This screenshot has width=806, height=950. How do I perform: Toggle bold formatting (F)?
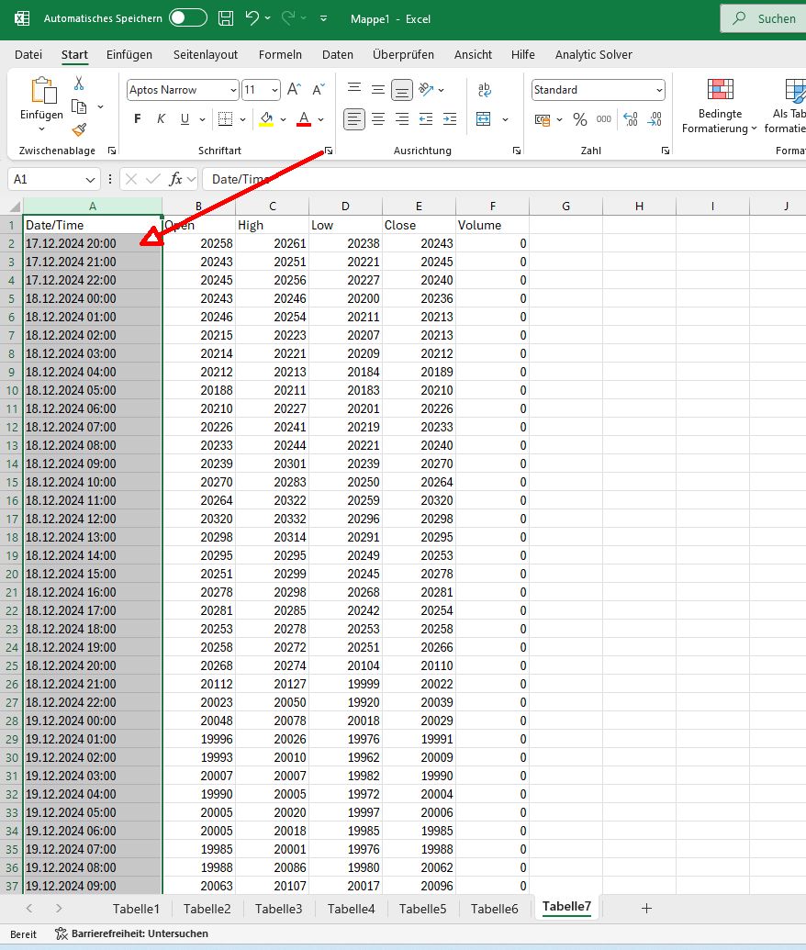(x=138, y=119)
